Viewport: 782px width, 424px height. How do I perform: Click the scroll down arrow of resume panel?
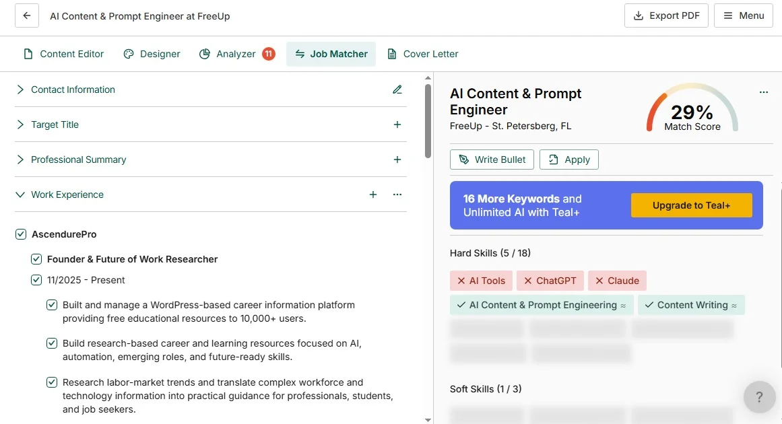(x=428, y=420)
